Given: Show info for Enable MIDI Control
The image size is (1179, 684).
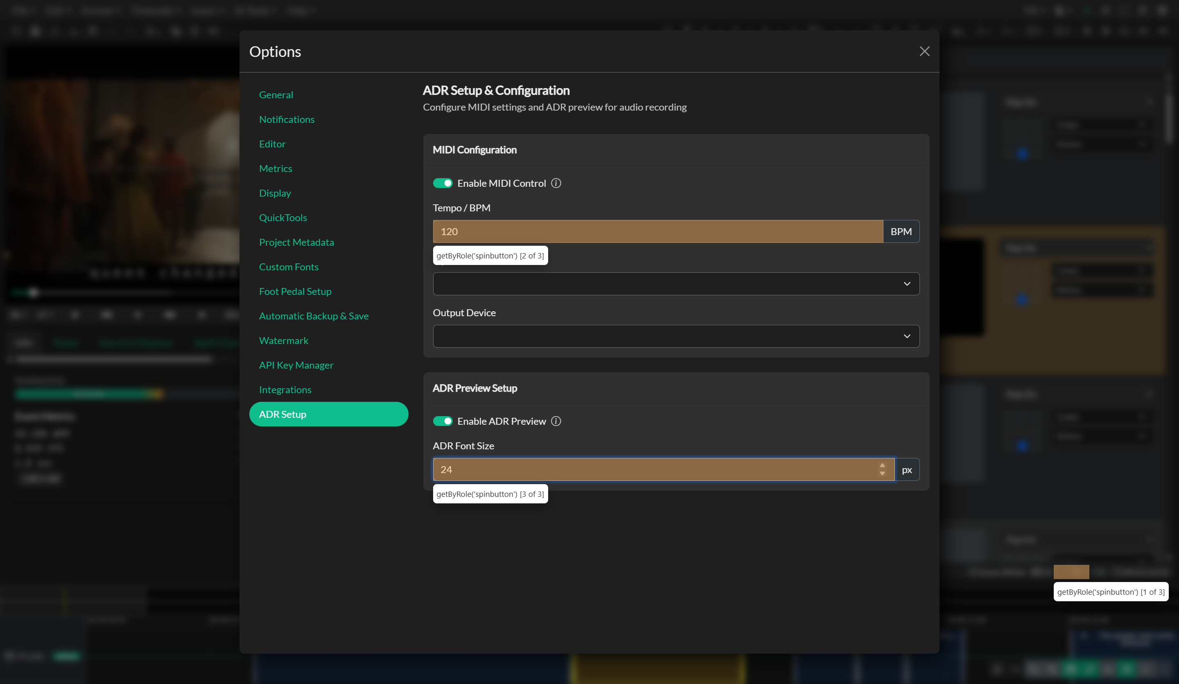Looking at the screenshot, I should (x=556, y=183).
